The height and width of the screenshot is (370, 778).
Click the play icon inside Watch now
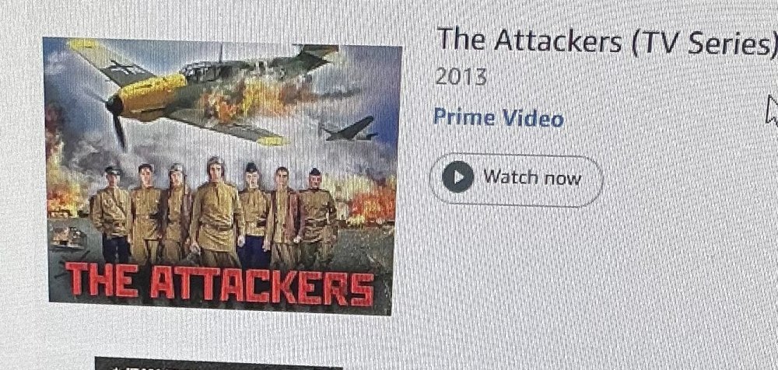(457, 176)
